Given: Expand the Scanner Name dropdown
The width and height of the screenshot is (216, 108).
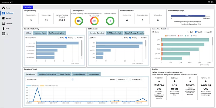Looking at the screenshot, I should [x=38, y=79].
